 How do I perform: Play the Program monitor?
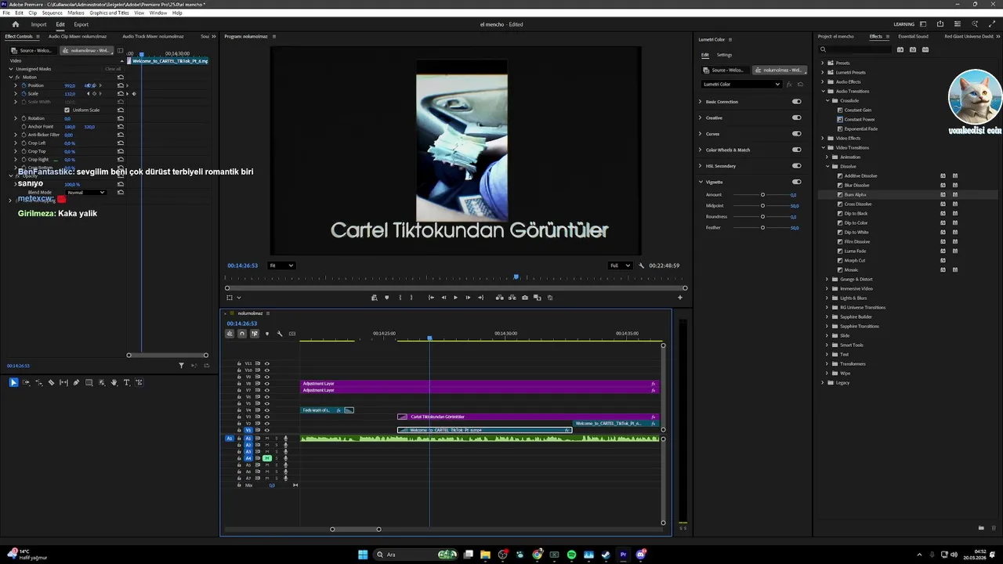tap(455, 298)
